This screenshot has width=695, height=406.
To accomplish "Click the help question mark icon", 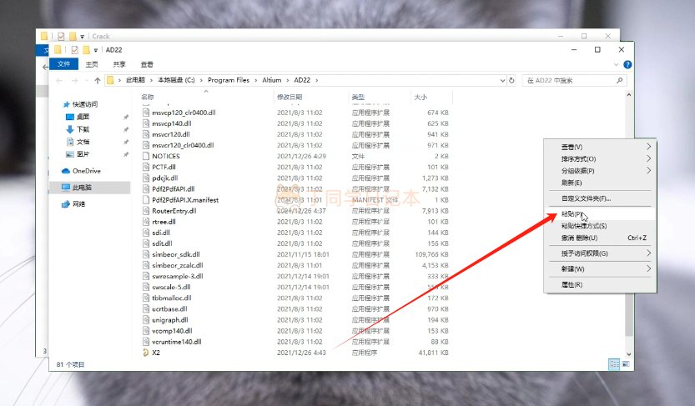I will (x=627, y=64).
